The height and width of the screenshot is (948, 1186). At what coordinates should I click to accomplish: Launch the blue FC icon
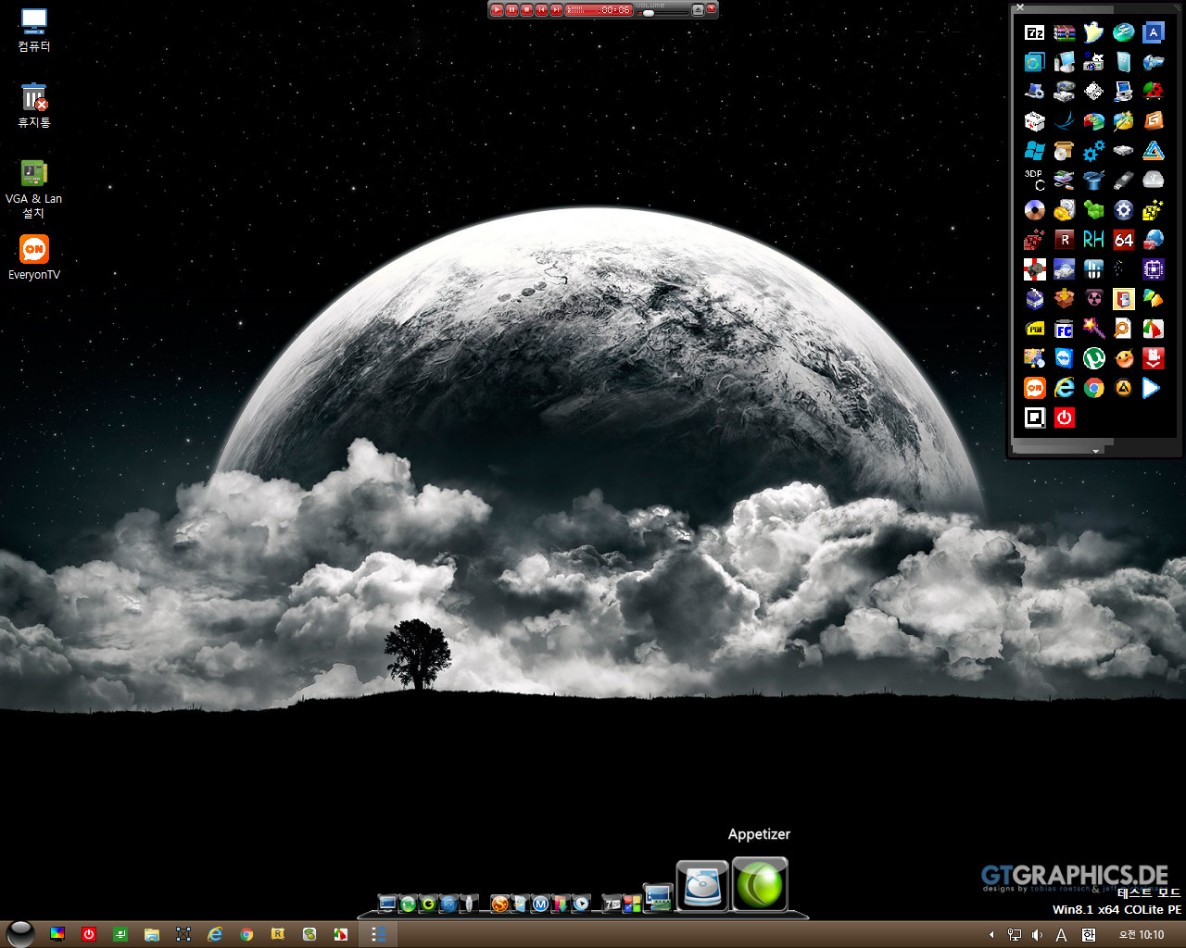pos(1065,329)
